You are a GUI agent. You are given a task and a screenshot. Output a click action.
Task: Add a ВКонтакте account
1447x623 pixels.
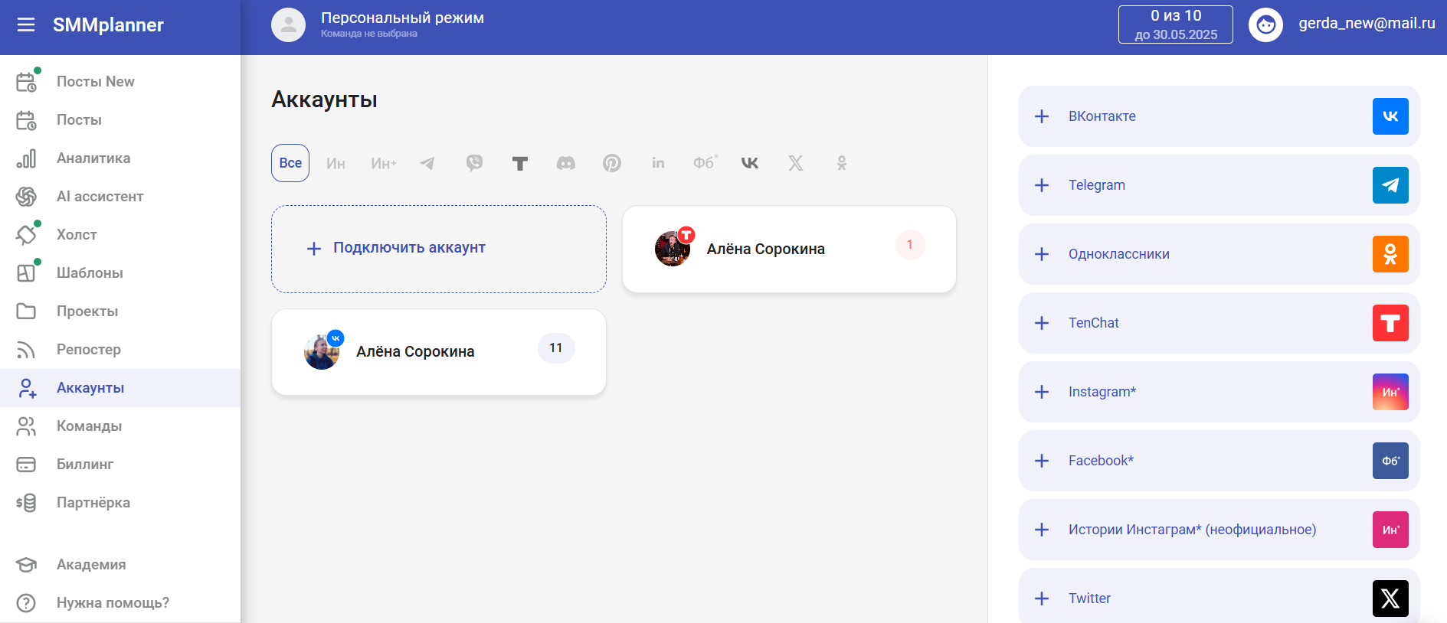(1219, 116)
